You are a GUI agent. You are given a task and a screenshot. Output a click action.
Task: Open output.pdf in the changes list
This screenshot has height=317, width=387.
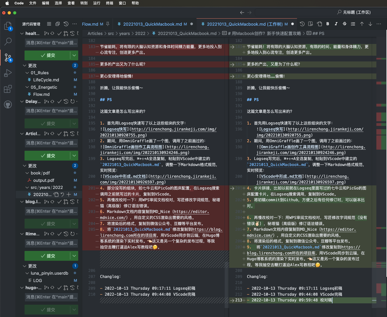point(44,180)
